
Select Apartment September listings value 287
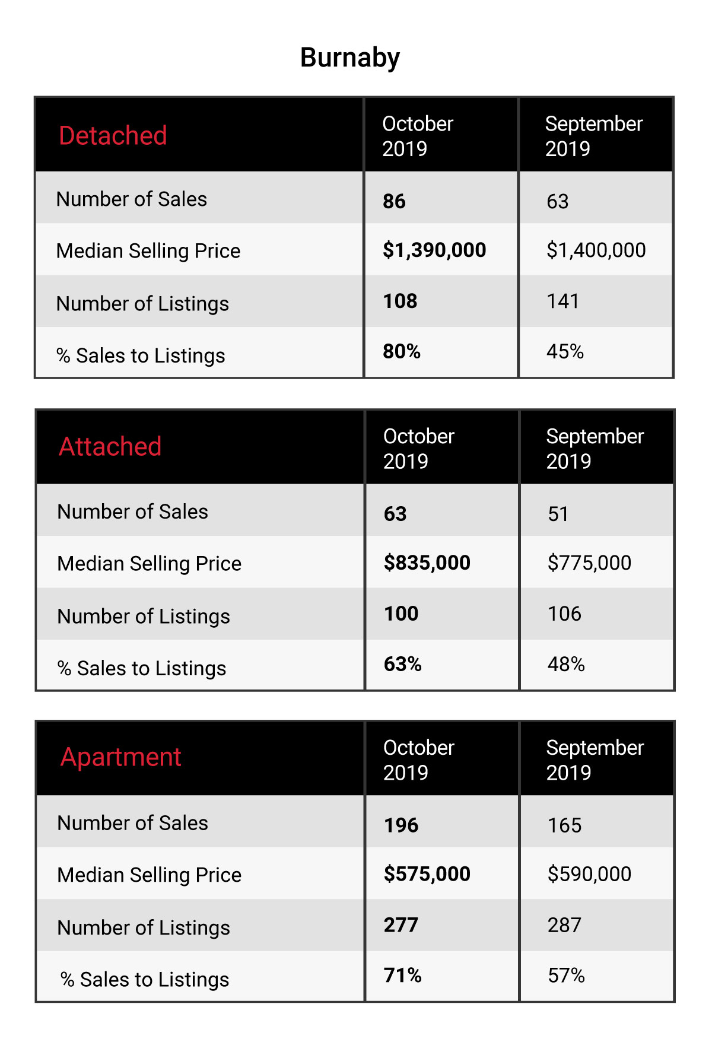[x=564, y=925]
